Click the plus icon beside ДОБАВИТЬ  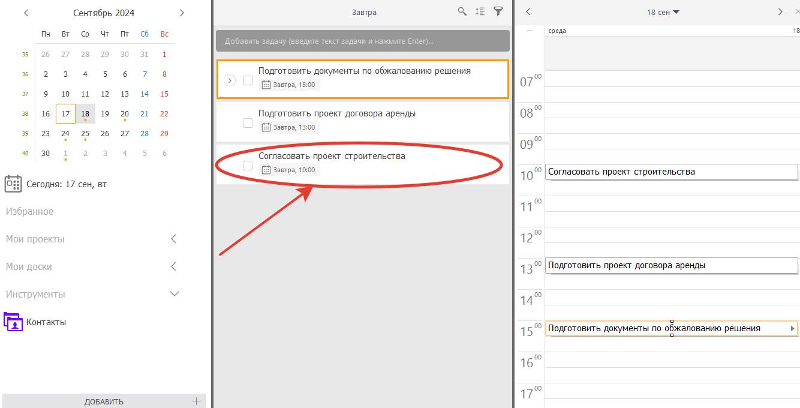point(196,401)
